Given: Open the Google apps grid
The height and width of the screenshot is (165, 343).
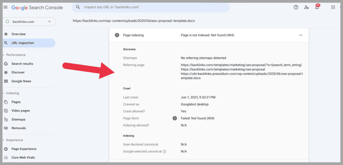Looking at the screenshot, I should 333,7.
